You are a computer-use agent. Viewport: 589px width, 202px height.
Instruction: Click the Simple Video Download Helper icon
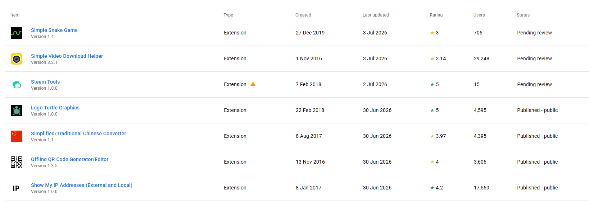click(17, 59)
